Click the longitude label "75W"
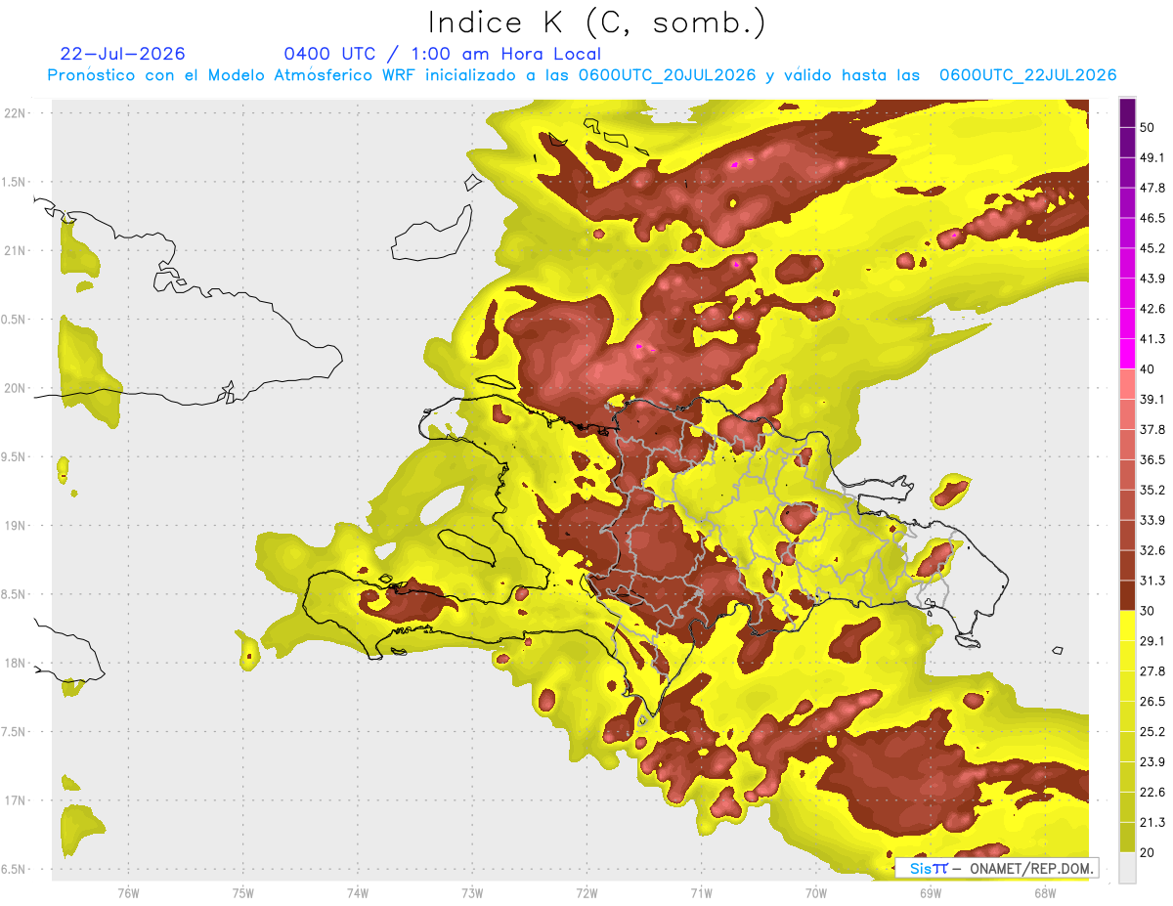1173x906 pixels. (x=243, y=893)
